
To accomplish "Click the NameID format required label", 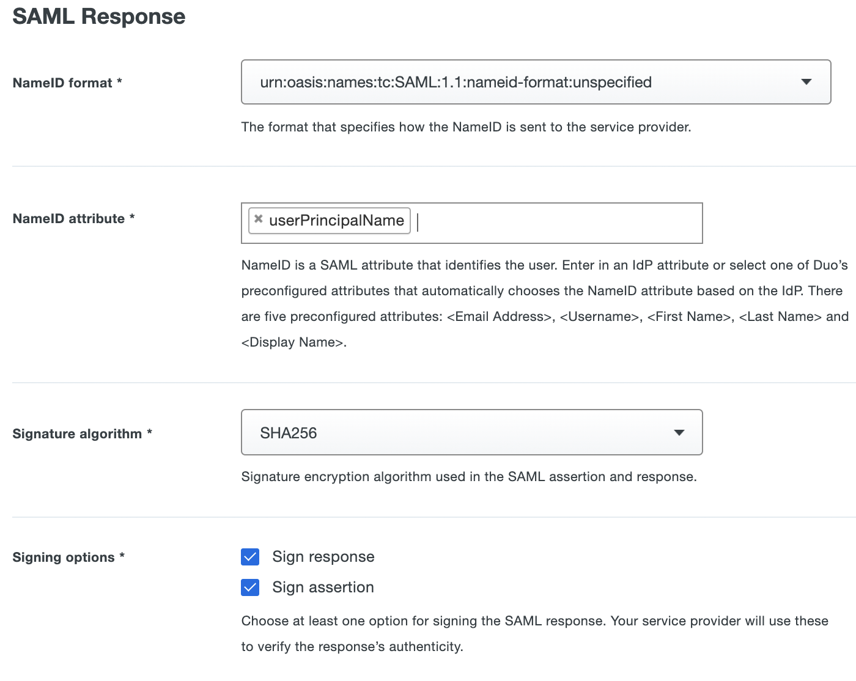I will (68, 83).
